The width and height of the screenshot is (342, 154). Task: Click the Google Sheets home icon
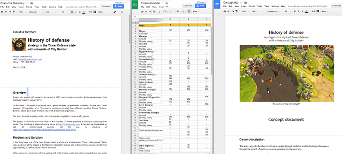[x=135, y=5]
